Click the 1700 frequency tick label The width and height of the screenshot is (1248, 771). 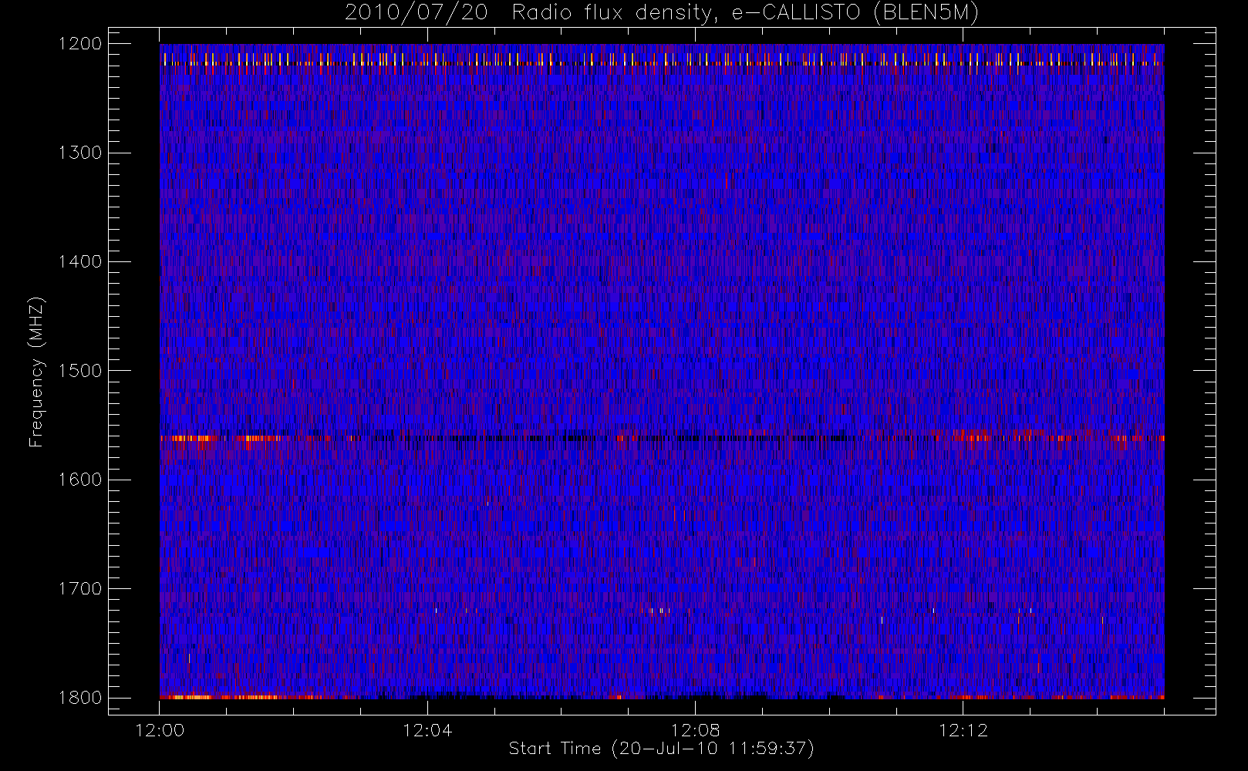click(81, 589)
